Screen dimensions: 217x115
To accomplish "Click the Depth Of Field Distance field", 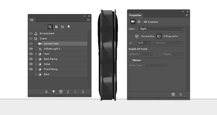I will pos(145,54).
